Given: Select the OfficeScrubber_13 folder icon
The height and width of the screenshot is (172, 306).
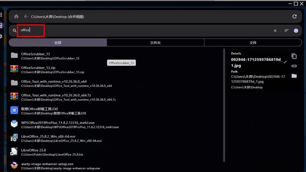Looking at the screenshot, I should [14, 55].
